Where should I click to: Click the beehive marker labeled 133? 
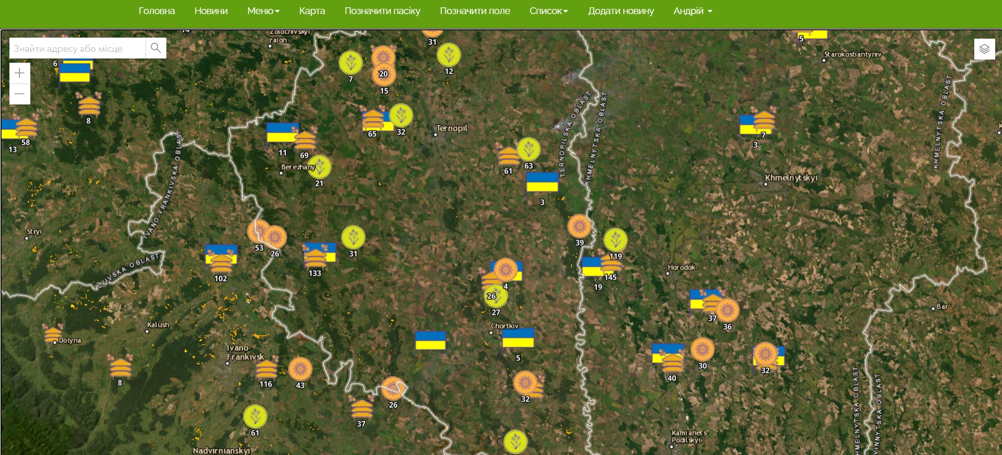(x=315, y=258)
